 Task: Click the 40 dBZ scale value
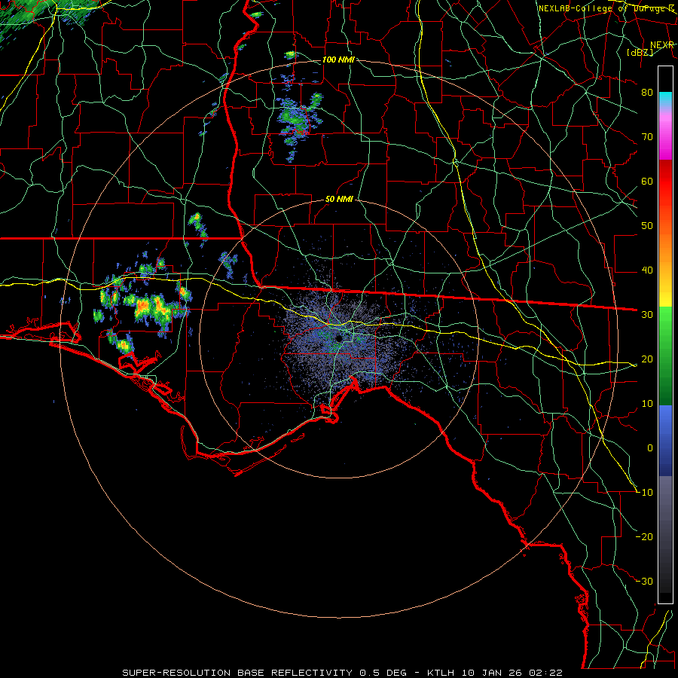(647, 270)
